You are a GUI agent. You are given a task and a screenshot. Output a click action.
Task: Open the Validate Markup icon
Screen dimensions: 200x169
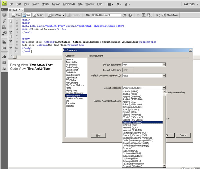158,15
